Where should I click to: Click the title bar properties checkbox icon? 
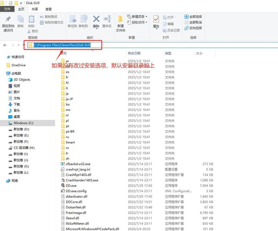10,3
